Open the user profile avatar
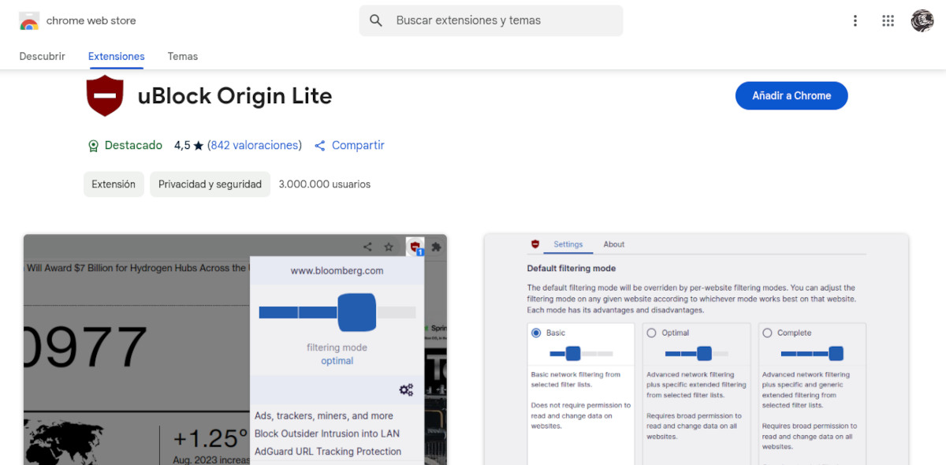The image size is (946, 465). point(922,21)
